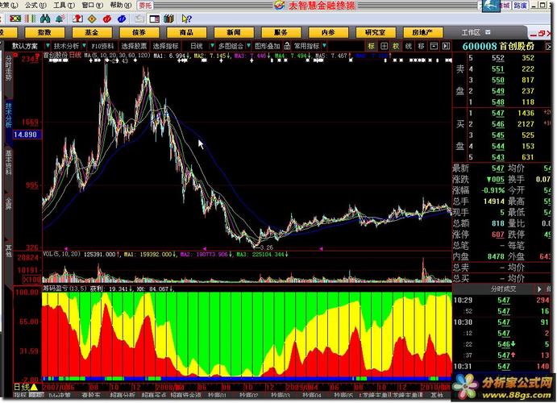Expand the 常用指标 dropdown arrow
The image size is (557, 403).
[324, 46]
